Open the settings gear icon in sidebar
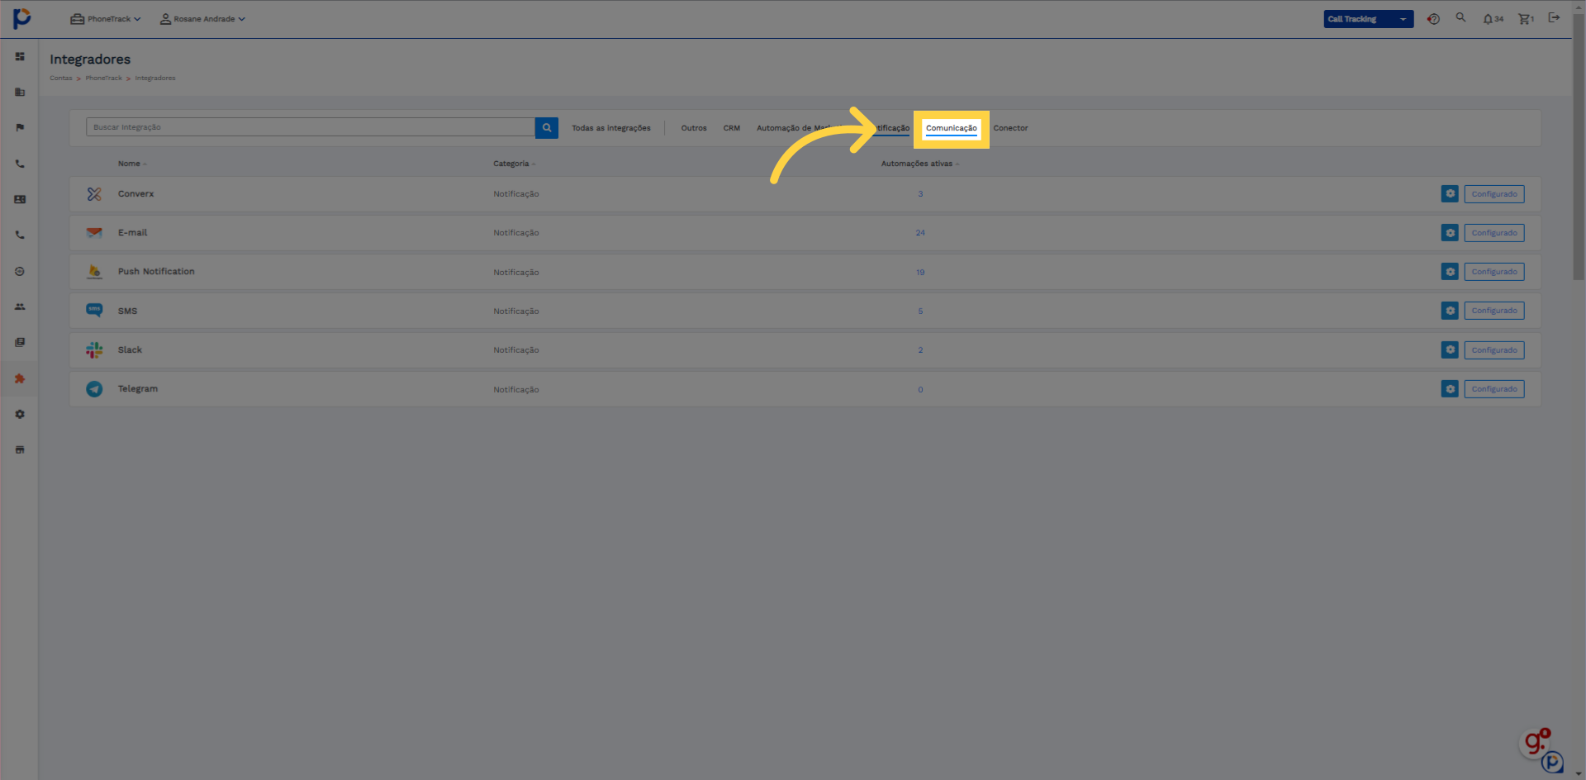The height and width of the screenshot is (780, 1586). coord(20,414)
